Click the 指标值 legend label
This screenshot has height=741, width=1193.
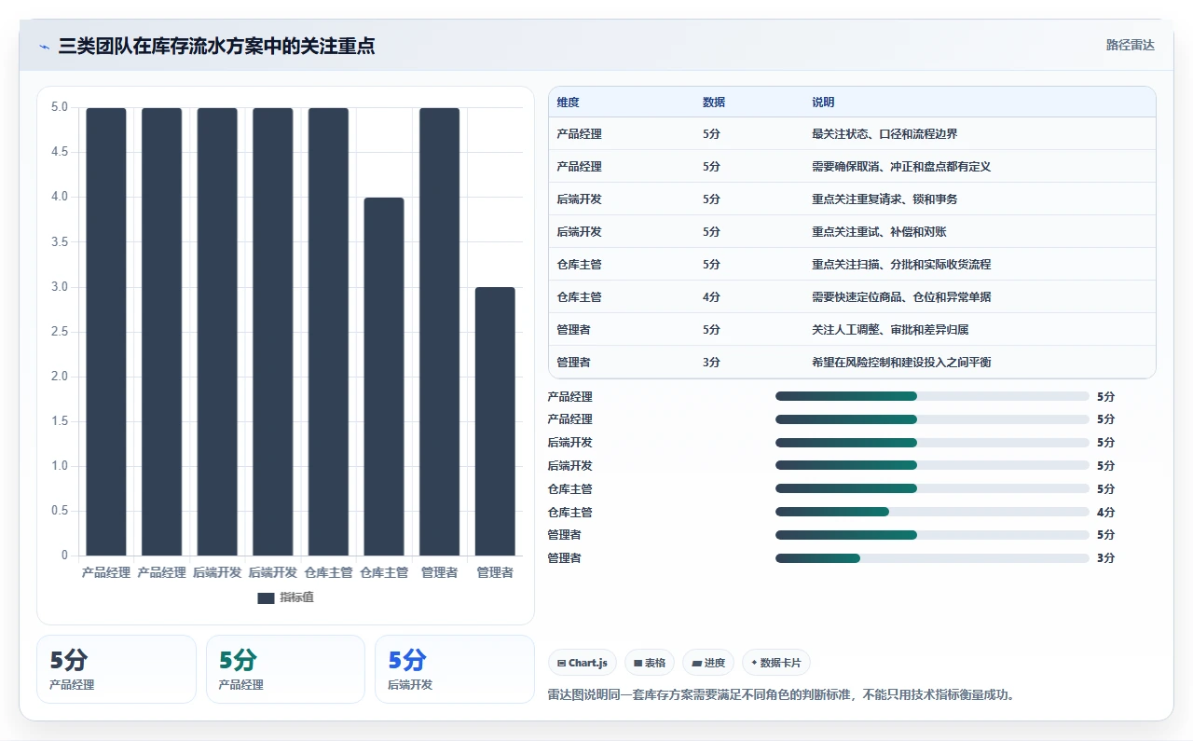(x=296, y=597)
